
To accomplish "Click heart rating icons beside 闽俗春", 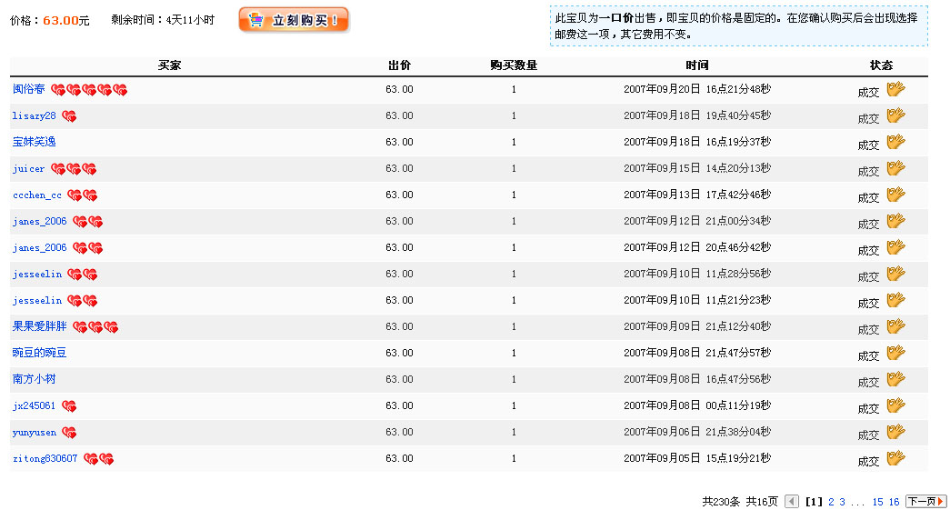I will 89,90.
